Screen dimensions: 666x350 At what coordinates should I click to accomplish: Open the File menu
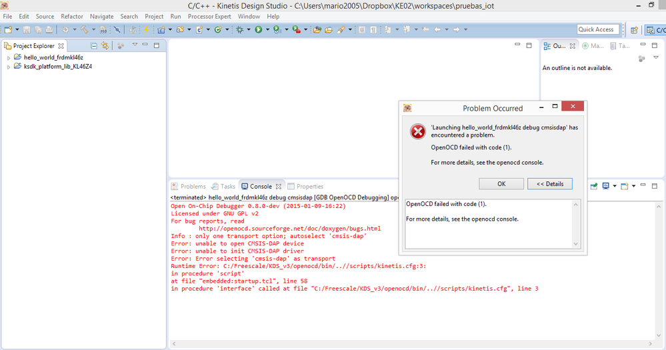pyautogui.click(x=7, y=16)
